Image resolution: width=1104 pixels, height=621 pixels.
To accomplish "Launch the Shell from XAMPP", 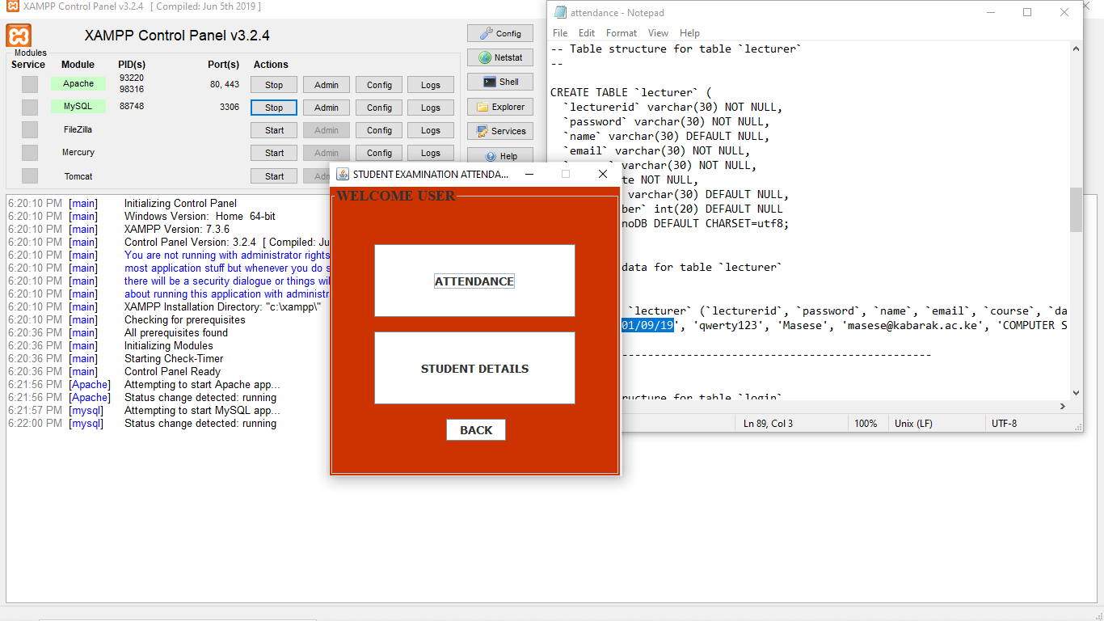I will pos(499,81).
